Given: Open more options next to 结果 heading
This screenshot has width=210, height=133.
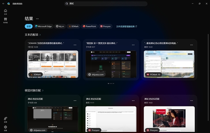Looking at the screenshot, I should click(x=37, y=19).
